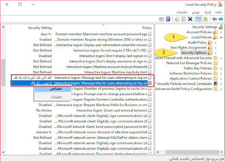Click the policy icon for Maximum machine account password age

tap(150, 34)
